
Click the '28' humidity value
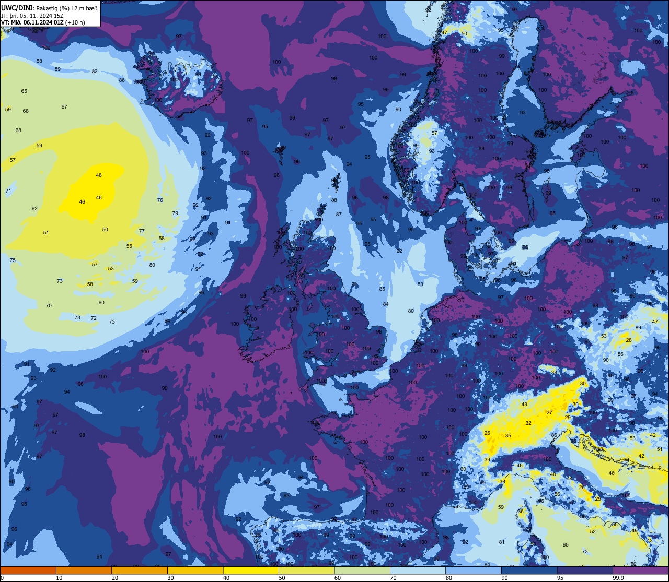[629, 340]
